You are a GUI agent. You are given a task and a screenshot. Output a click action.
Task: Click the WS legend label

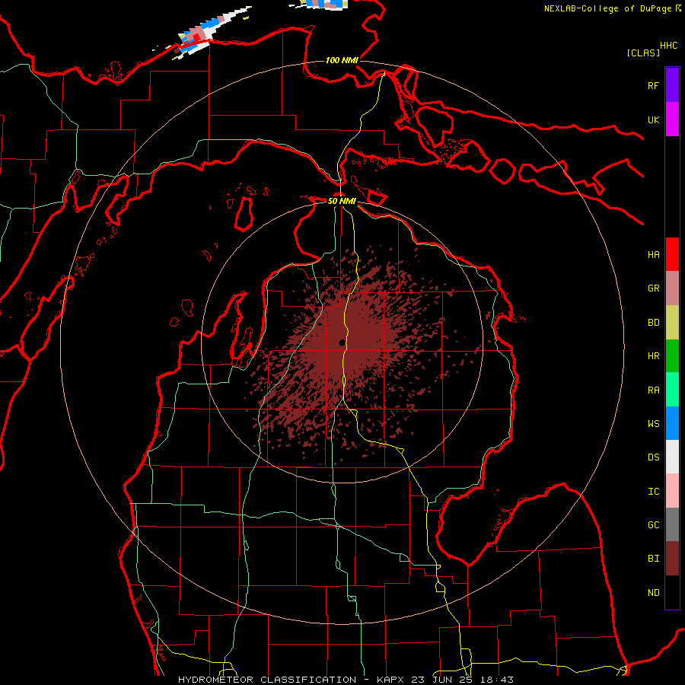click(x=653, y=424)
